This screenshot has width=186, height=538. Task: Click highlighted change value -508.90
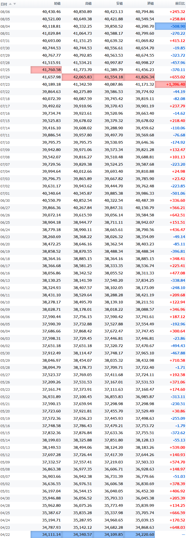[x=170, y=26]
